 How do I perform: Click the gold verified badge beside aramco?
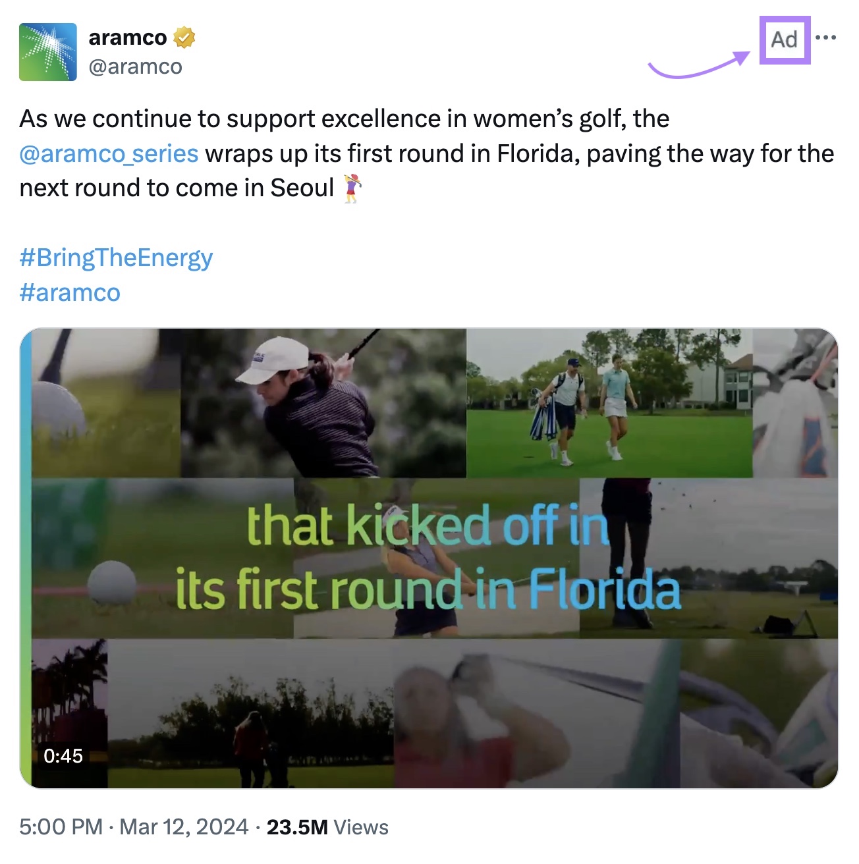click(x=183, y=38)
